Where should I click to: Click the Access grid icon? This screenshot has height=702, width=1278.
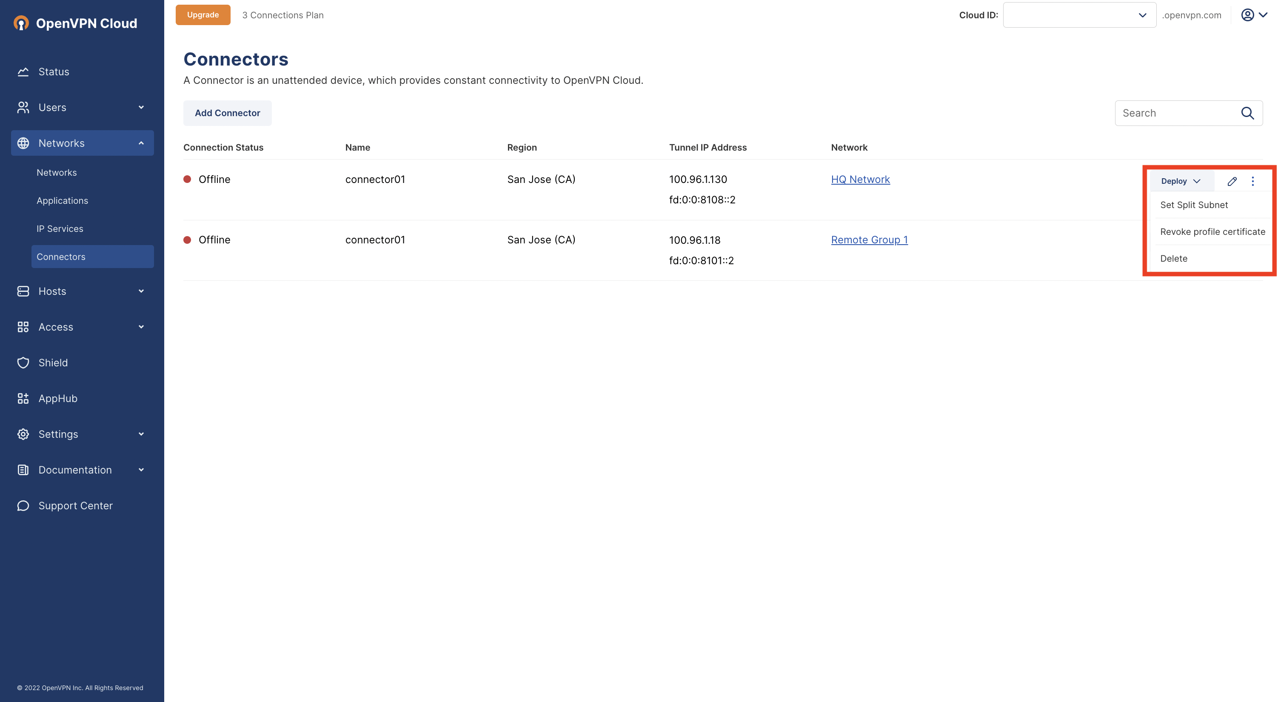click(x=23, y=327)
